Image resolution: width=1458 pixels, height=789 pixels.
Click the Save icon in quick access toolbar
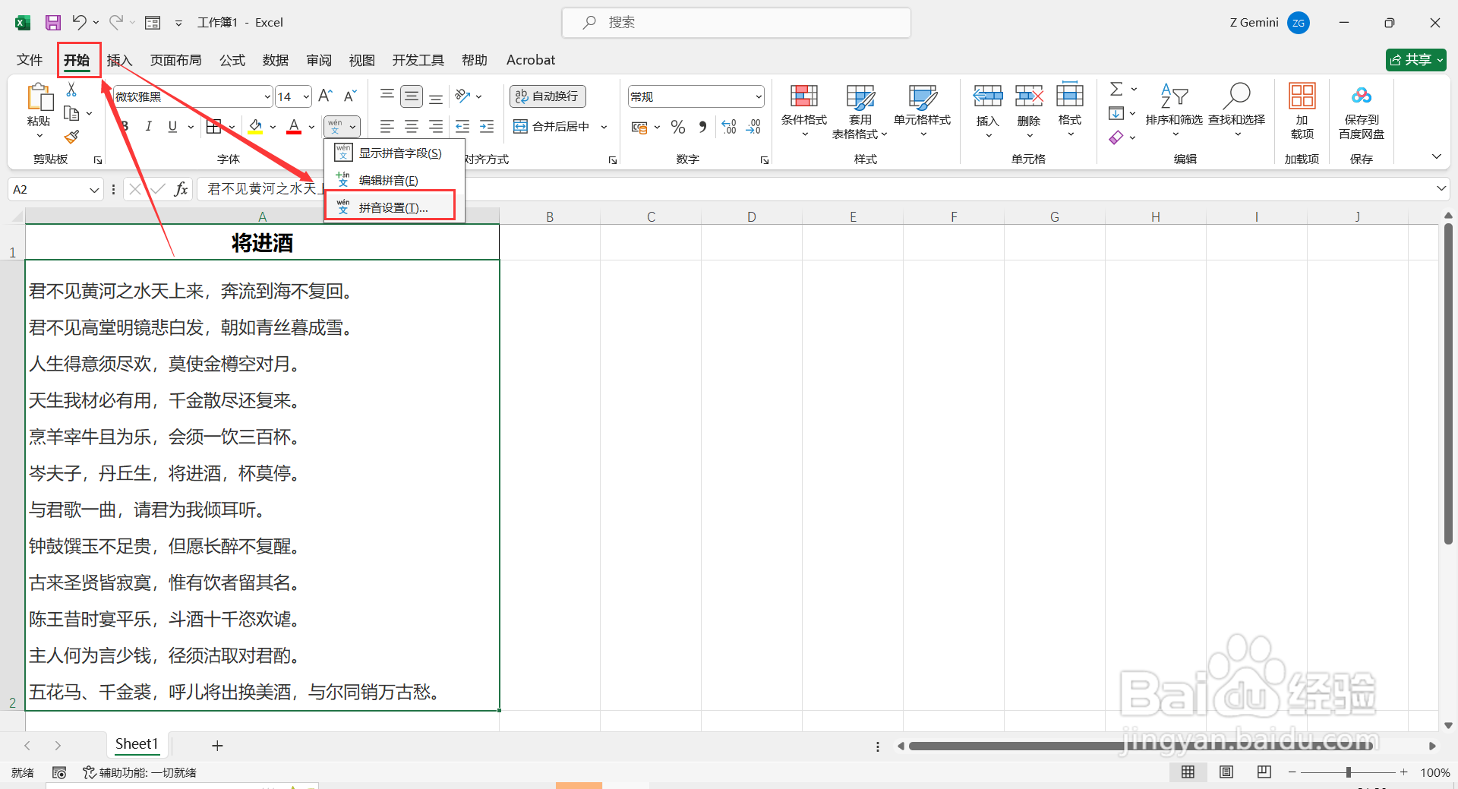point(52,22)
